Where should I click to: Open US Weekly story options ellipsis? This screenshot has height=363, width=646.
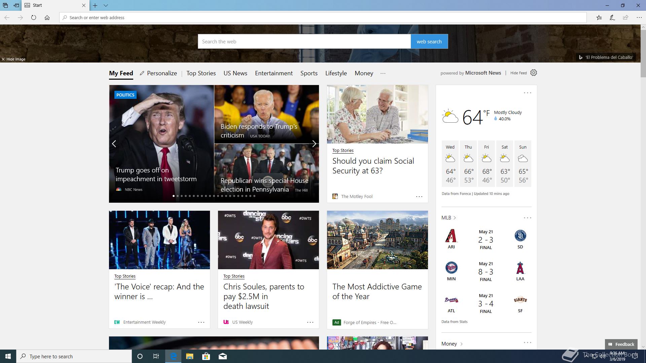pyautogui.click(x=310, y=322)
